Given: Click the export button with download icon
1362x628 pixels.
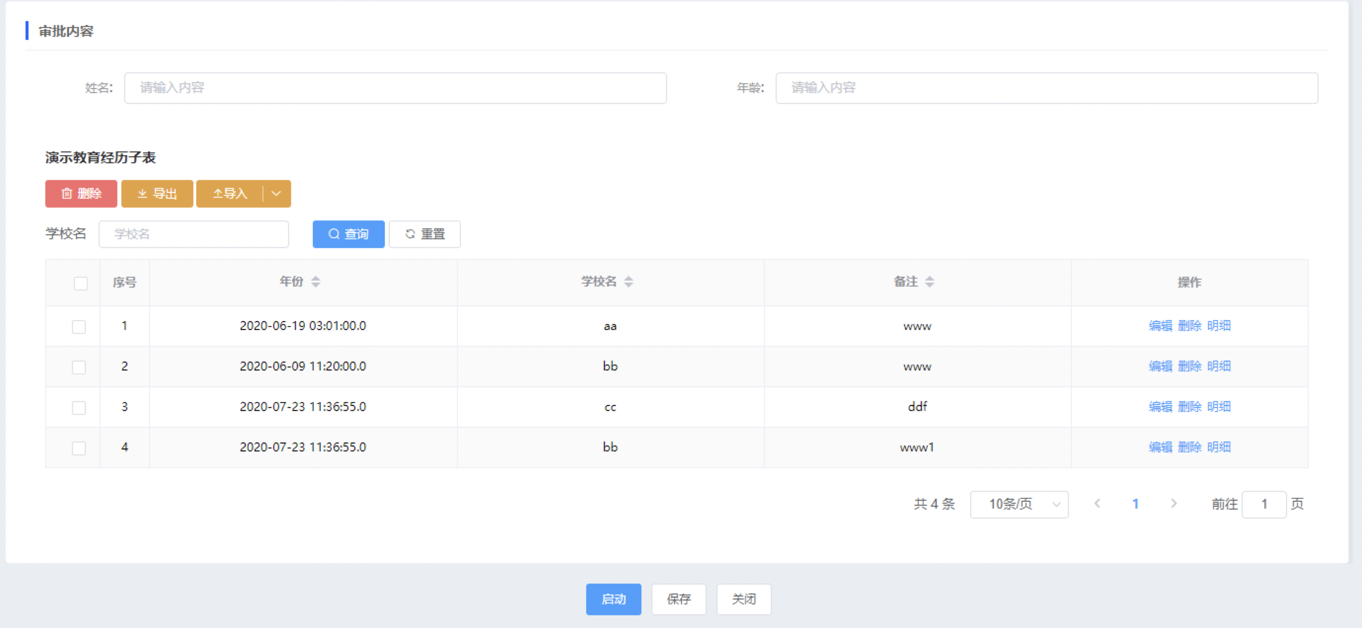Looking at the screenshot, I should [157, 193].
